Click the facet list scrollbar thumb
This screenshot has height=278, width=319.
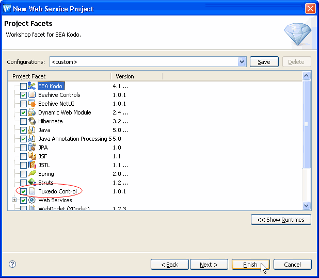coord(306,124)
